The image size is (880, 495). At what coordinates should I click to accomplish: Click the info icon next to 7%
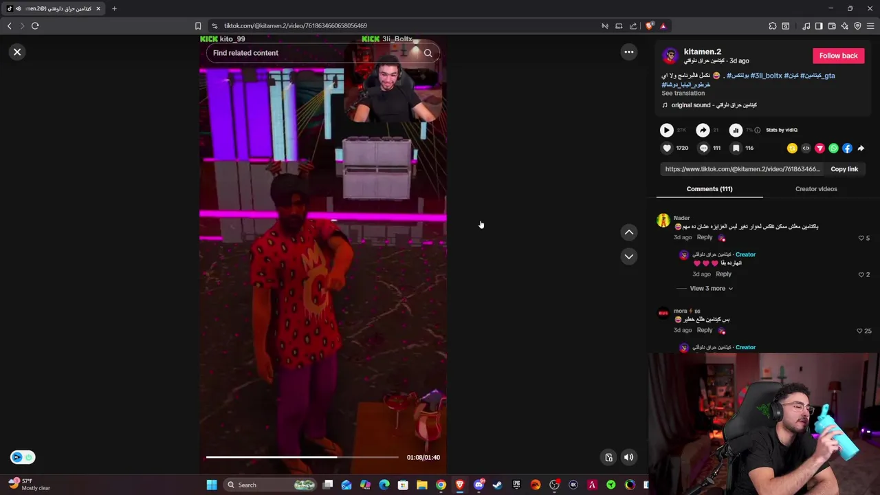(x=758, y=130)
